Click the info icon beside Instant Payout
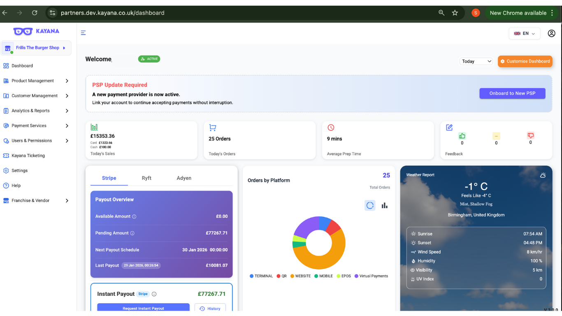Viewport: 562px width, 316px height. tap(154, 294)
